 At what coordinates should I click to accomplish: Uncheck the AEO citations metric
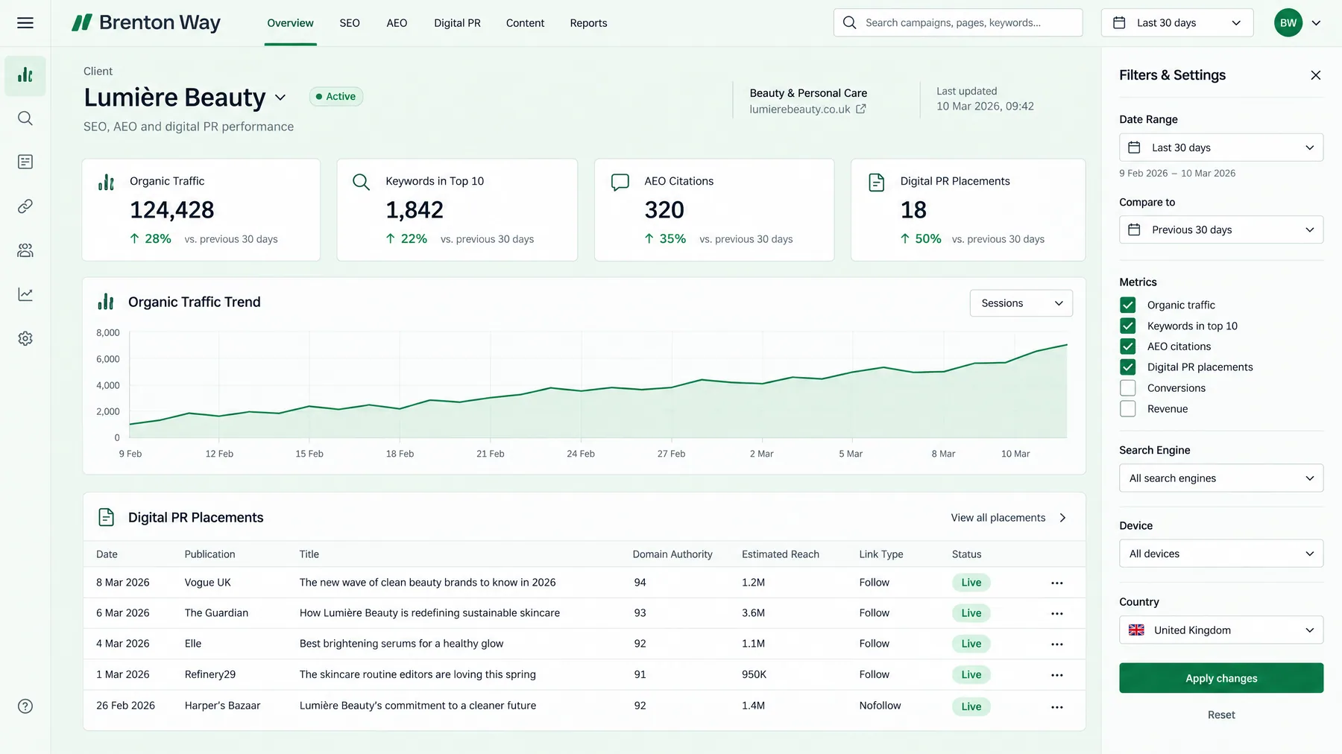pyautogui.click(x=1128, y=346)
